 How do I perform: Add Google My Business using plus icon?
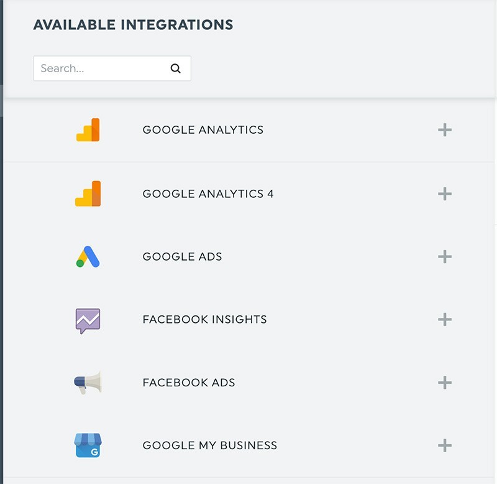pos(445,445)
